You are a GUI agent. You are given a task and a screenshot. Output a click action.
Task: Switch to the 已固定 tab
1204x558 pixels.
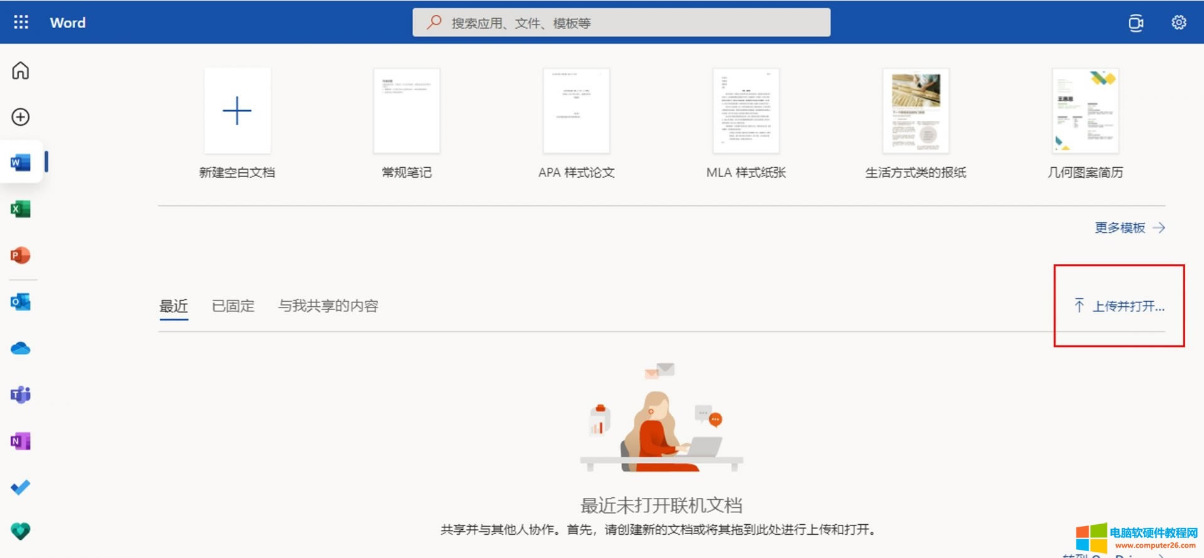233,306
